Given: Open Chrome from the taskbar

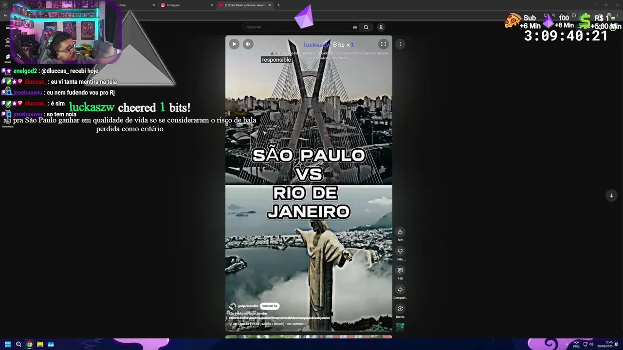Looking at the screenshot, I should pos(29,344).
